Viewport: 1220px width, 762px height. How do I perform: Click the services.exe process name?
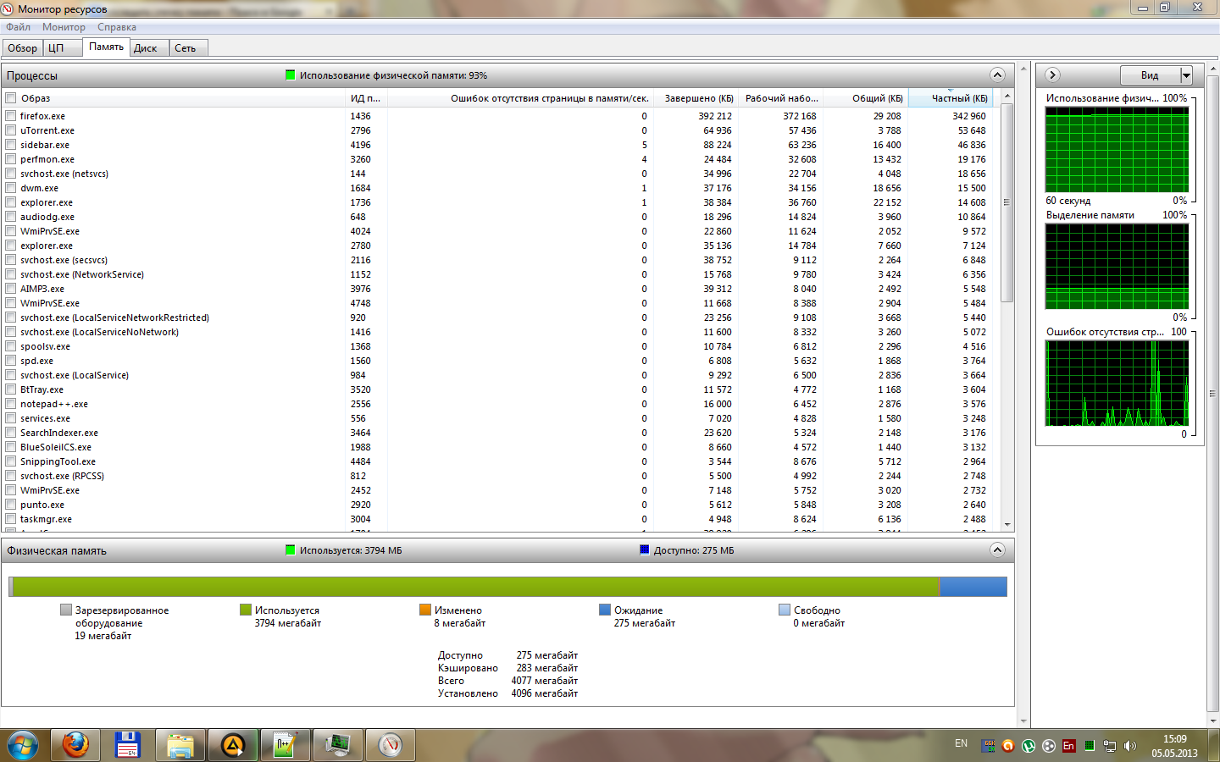click(x=46, y=418)
